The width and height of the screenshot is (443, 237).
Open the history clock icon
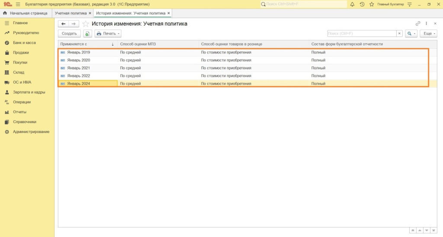(x=362, y=4)
